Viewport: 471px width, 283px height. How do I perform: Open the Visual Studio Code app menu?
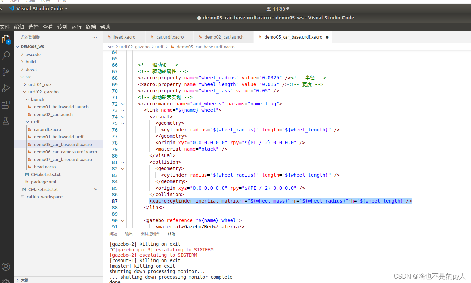[x=39, y=8]
